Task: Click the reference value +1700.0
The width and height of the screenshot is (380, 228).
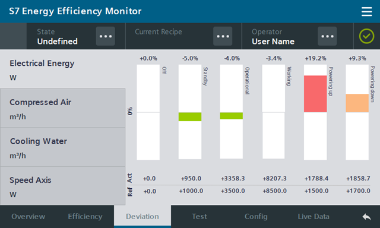Action: [358, 191]
